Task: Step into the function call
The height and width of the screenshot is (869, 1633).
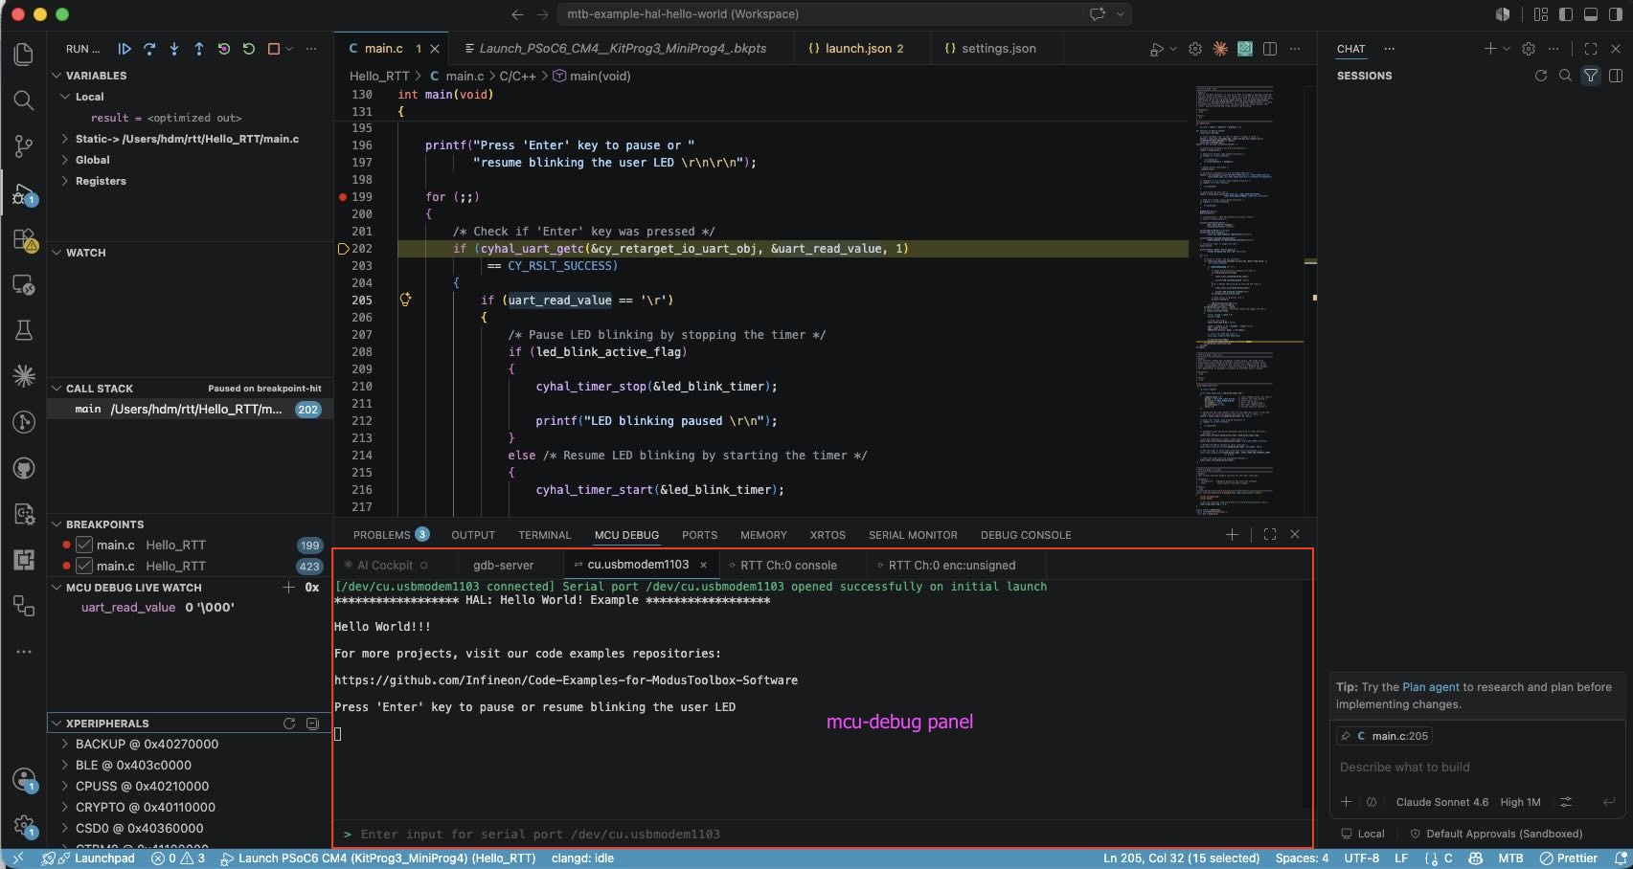Action: (x=174, y=49)
